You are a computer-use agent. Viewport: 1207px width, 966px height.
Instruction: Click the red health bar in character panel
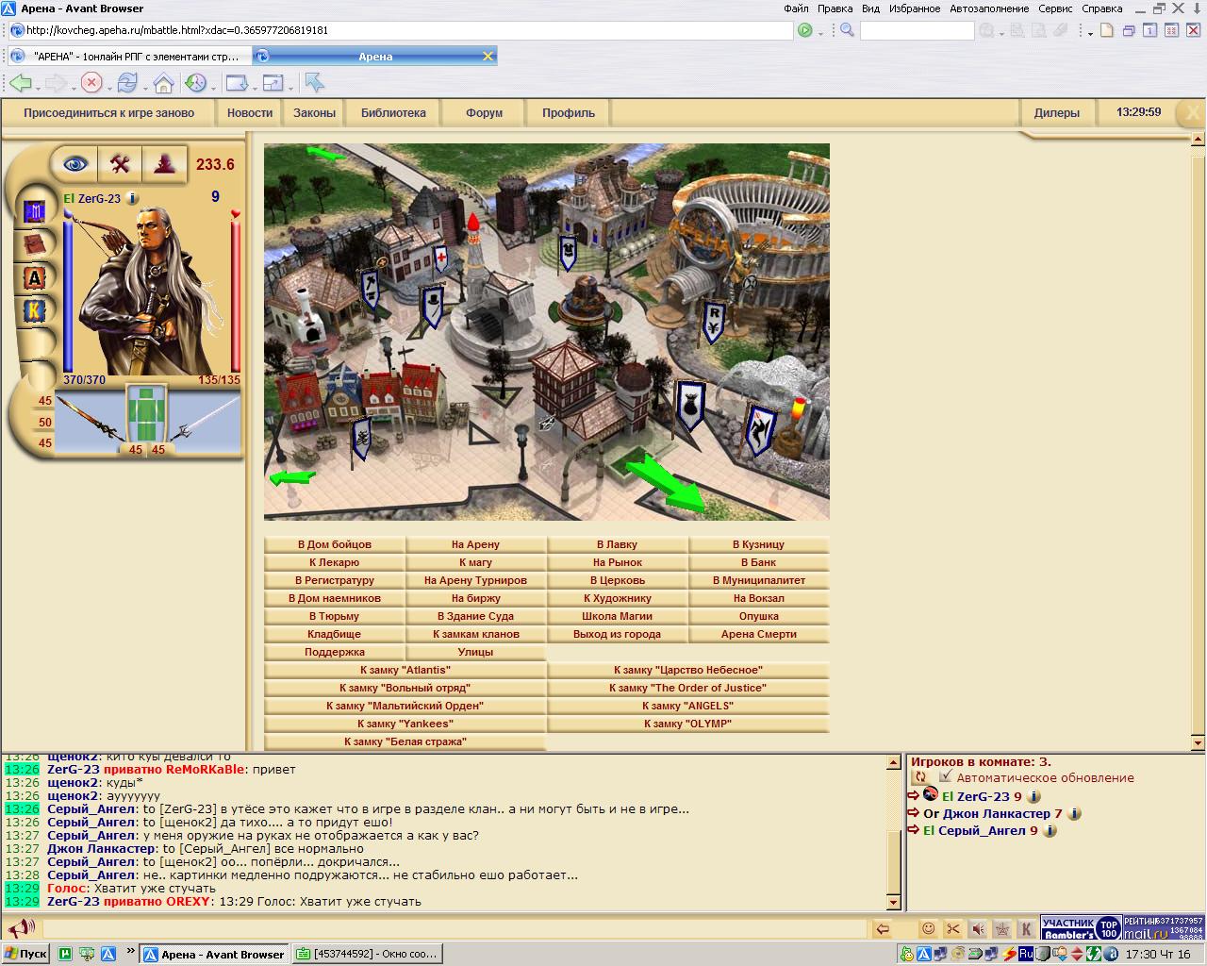[x=236, y=294]
